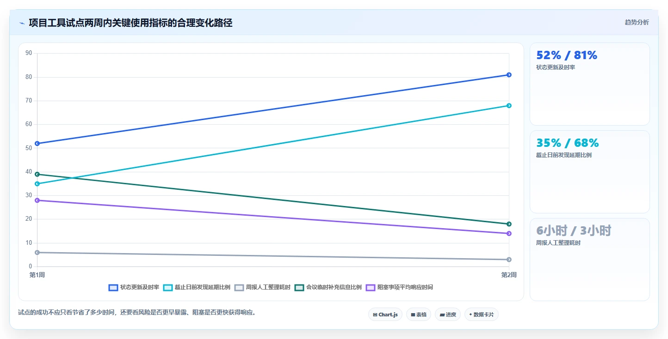Screen dimensions: 668x339
Task: Click the cyan 截止日前发现延期比例 legend swatch
Action: (168, 287)
